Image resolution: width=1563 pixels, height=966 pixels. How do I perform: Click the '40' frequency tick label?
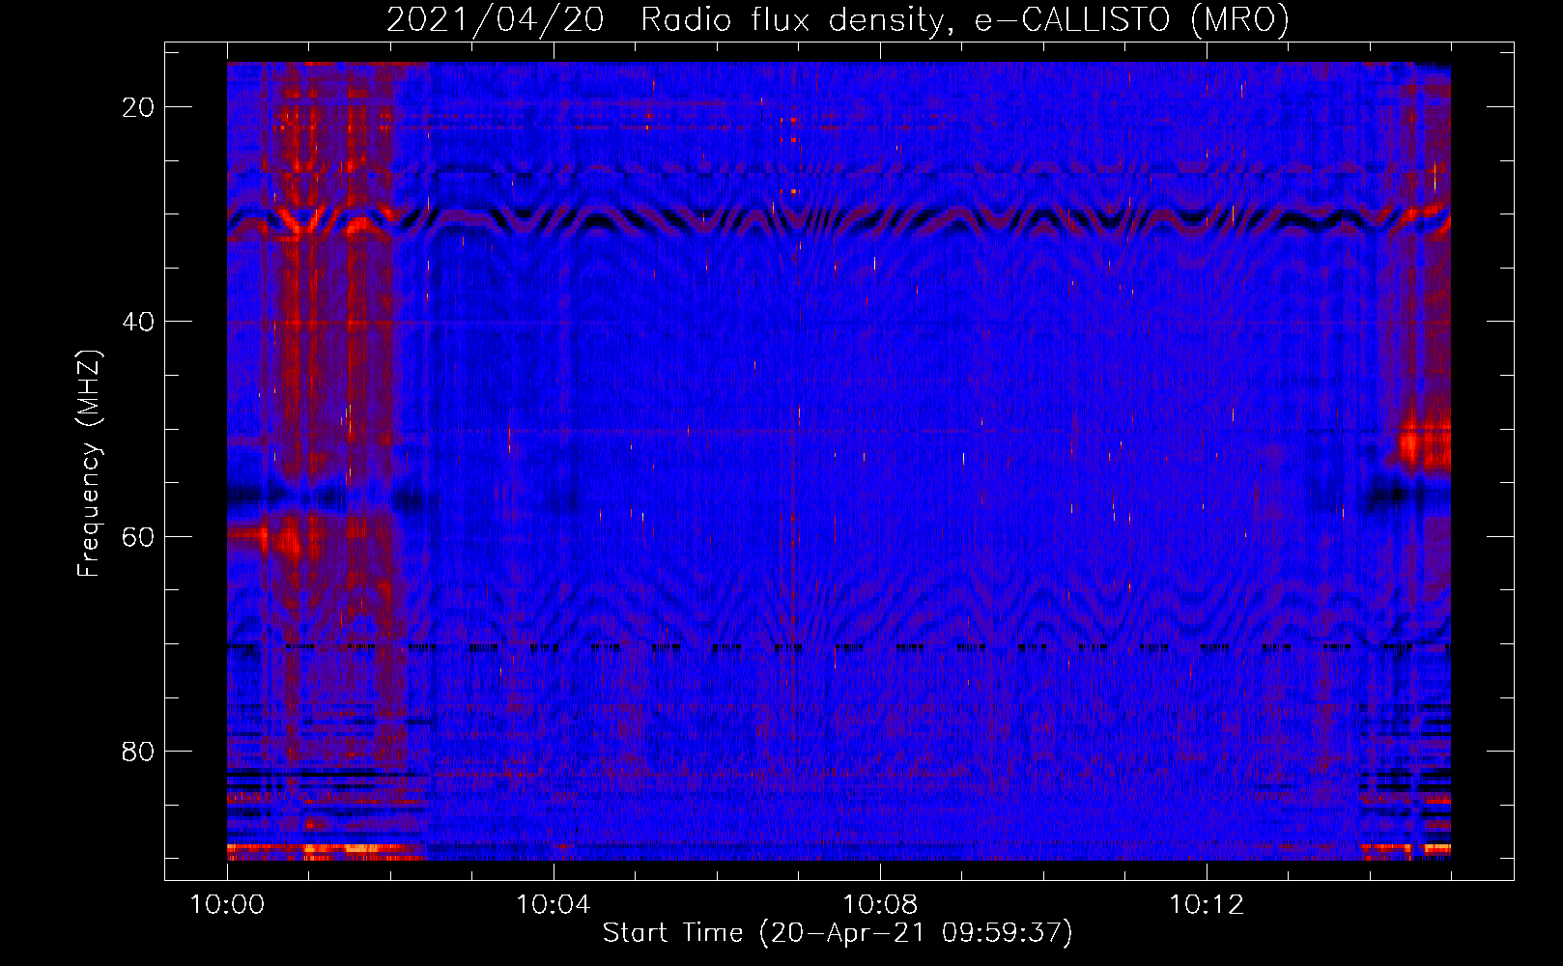coord(138,322)
